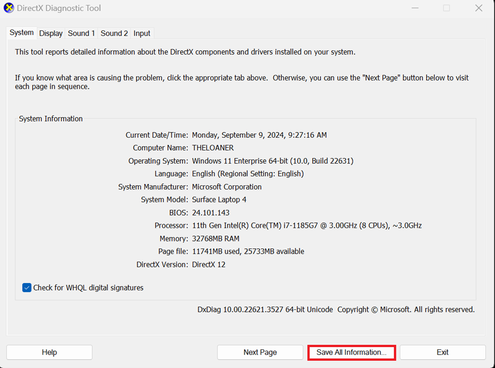Screen dimensions: 495x368
Task: Open the Help dialog
Action: pos(49,353)
